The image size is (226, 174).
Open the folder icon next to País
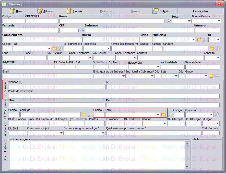(x=55, y=48)
